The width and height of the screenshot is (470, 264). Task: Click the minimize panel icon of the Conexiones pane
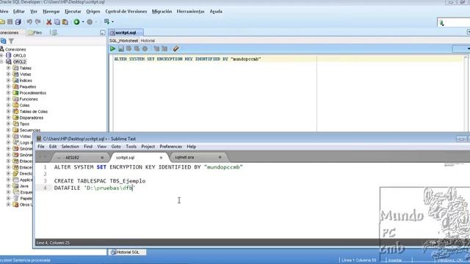(x=103, y=32)
